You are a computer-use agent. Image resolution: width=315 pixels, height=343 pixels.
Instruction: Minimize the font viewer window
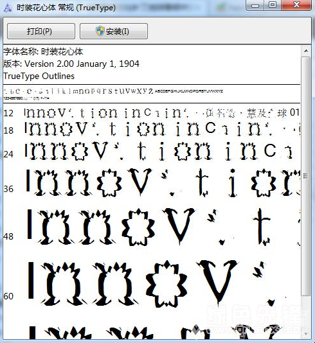coord(255,4)
